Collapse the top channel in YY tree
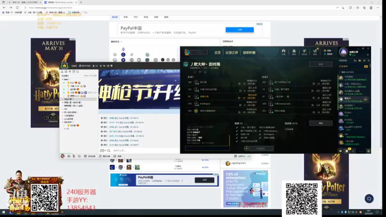 pos(63,80)
